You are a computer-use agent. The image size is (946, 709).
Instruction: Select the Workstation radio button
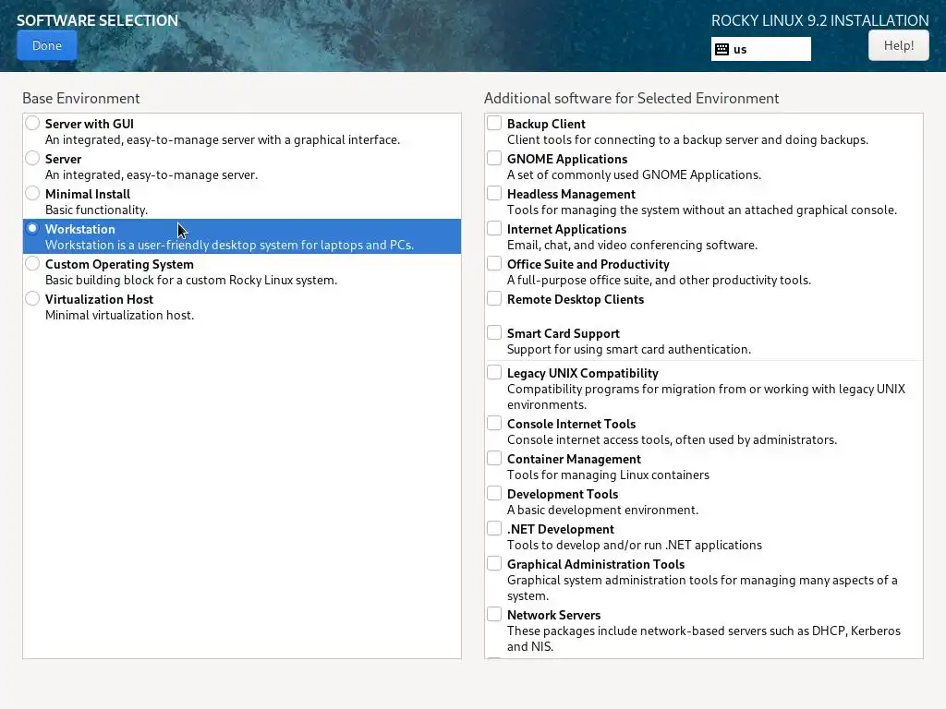point(32,228)
